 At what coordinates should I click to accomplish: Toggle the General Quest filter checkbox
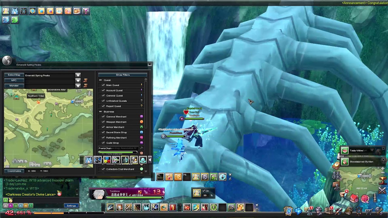(103, 96)
